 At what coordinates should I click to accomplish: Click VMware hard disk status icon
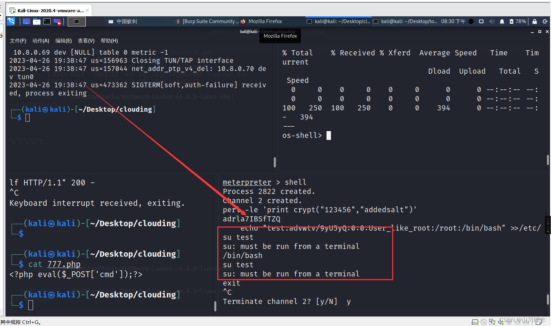(x=475, y=322)
